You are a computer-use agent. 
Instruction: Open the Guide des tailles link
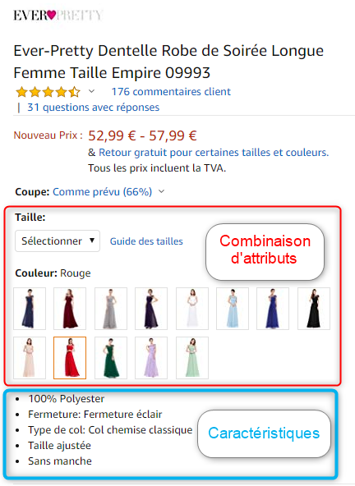(146, 241)
